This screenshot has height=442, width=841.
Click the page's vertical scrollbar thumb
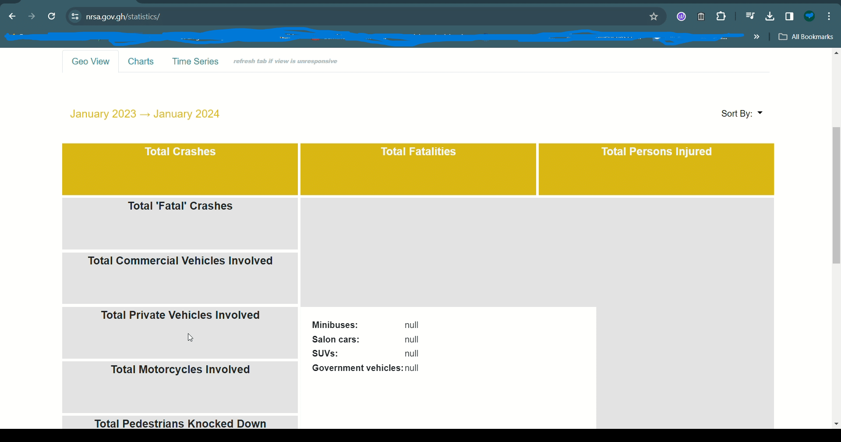point(836,195)
